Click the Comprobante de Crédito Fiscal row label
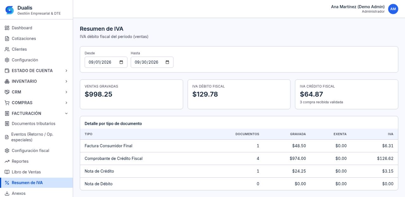 coord(114,159)
